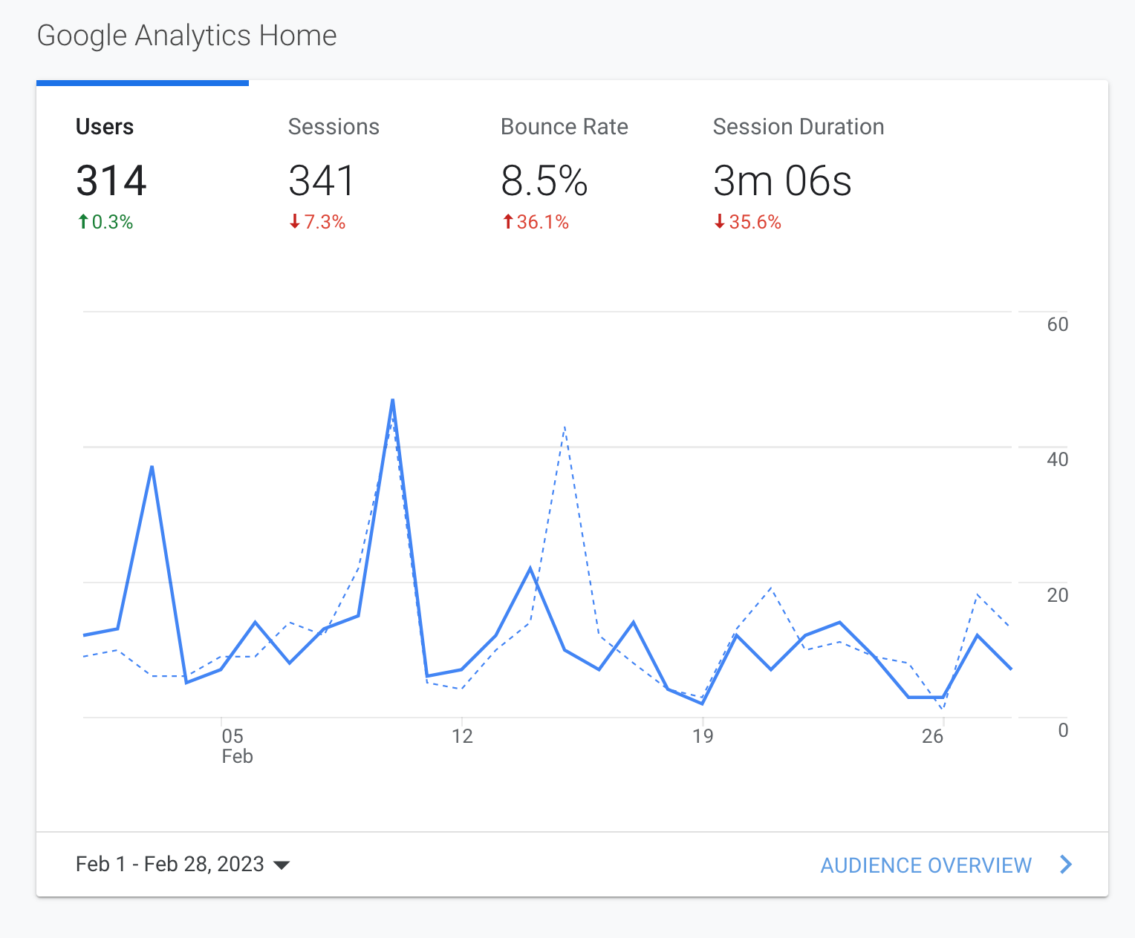Click the 341 sessions total value
Viewport: 1135px width, 938px height.
[x=322, y=180]
